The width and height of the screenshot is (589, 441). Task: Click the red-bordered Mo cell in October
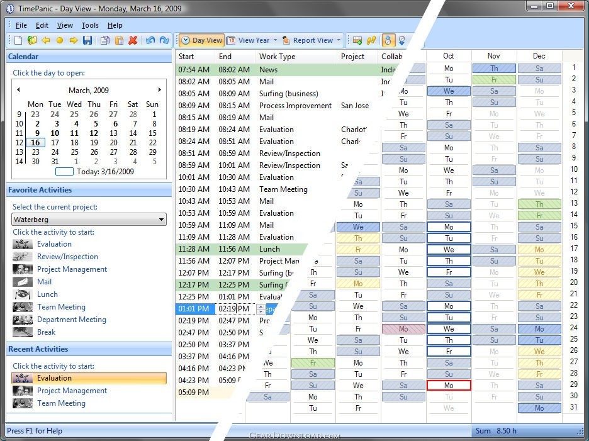click(449, 386)
